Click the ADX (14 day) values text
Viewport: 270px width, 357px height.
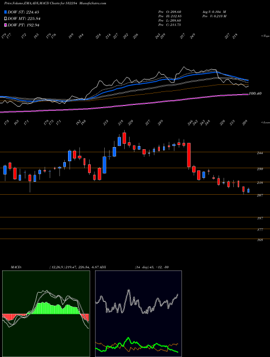[x=152, y=267]
